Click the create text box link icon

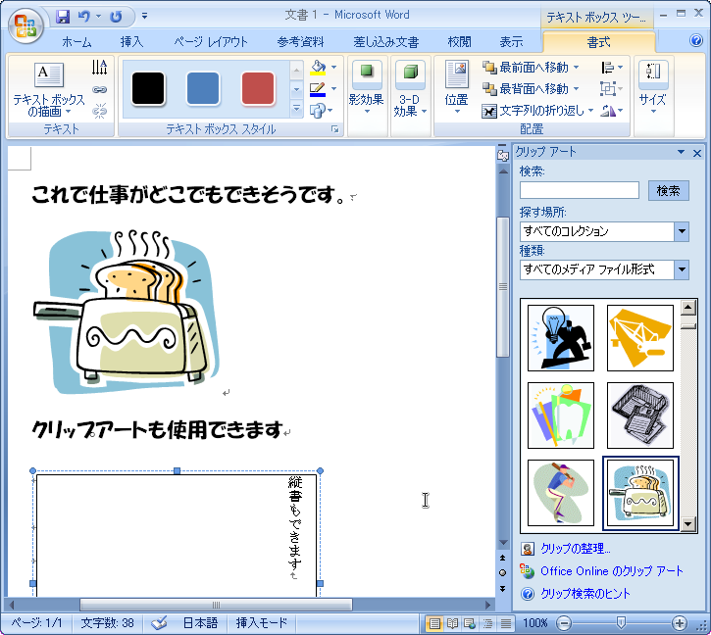[x=99, y=90]
